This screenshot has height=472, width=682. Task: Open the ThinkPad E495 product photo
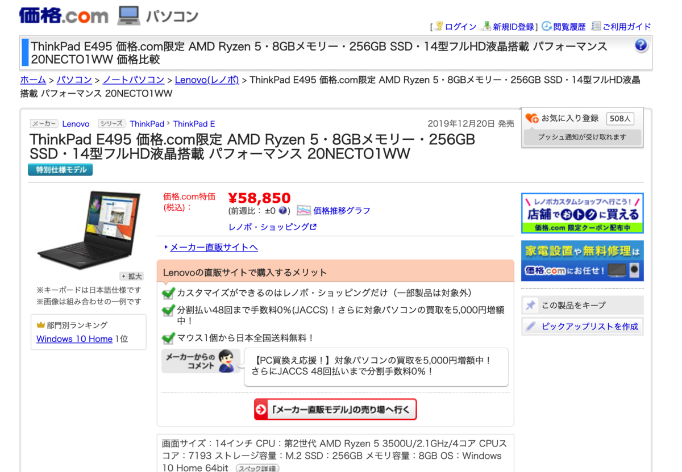(88, 229)
